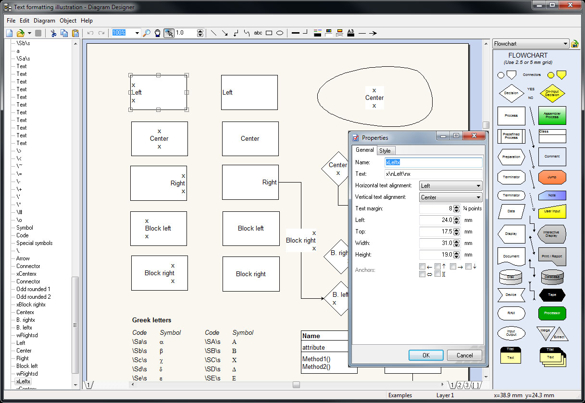Image resolution: width=585 pixels, height=403 pixels.
Task: Pick the yellow User Input shape
Action: 552,211
